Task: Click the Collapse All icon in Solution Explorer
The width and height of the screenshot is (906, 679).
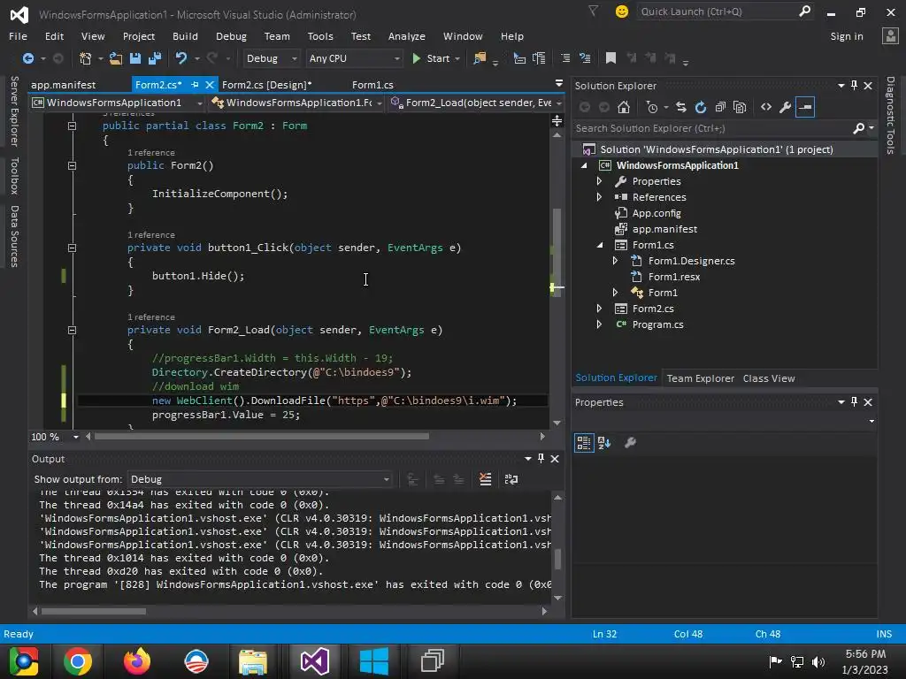Action: (x=720, y=107)
